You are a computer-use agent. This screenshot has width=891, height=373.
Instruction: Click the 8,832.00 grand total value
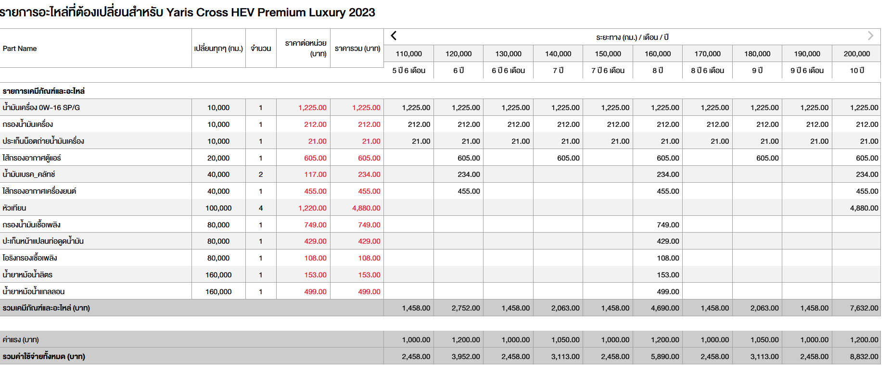(x=864, y=357)
